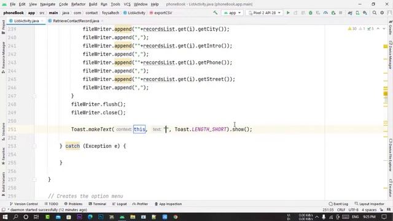Open the Gradle panel on right edge
Screen dimensions: 393x221
[391, 28]
